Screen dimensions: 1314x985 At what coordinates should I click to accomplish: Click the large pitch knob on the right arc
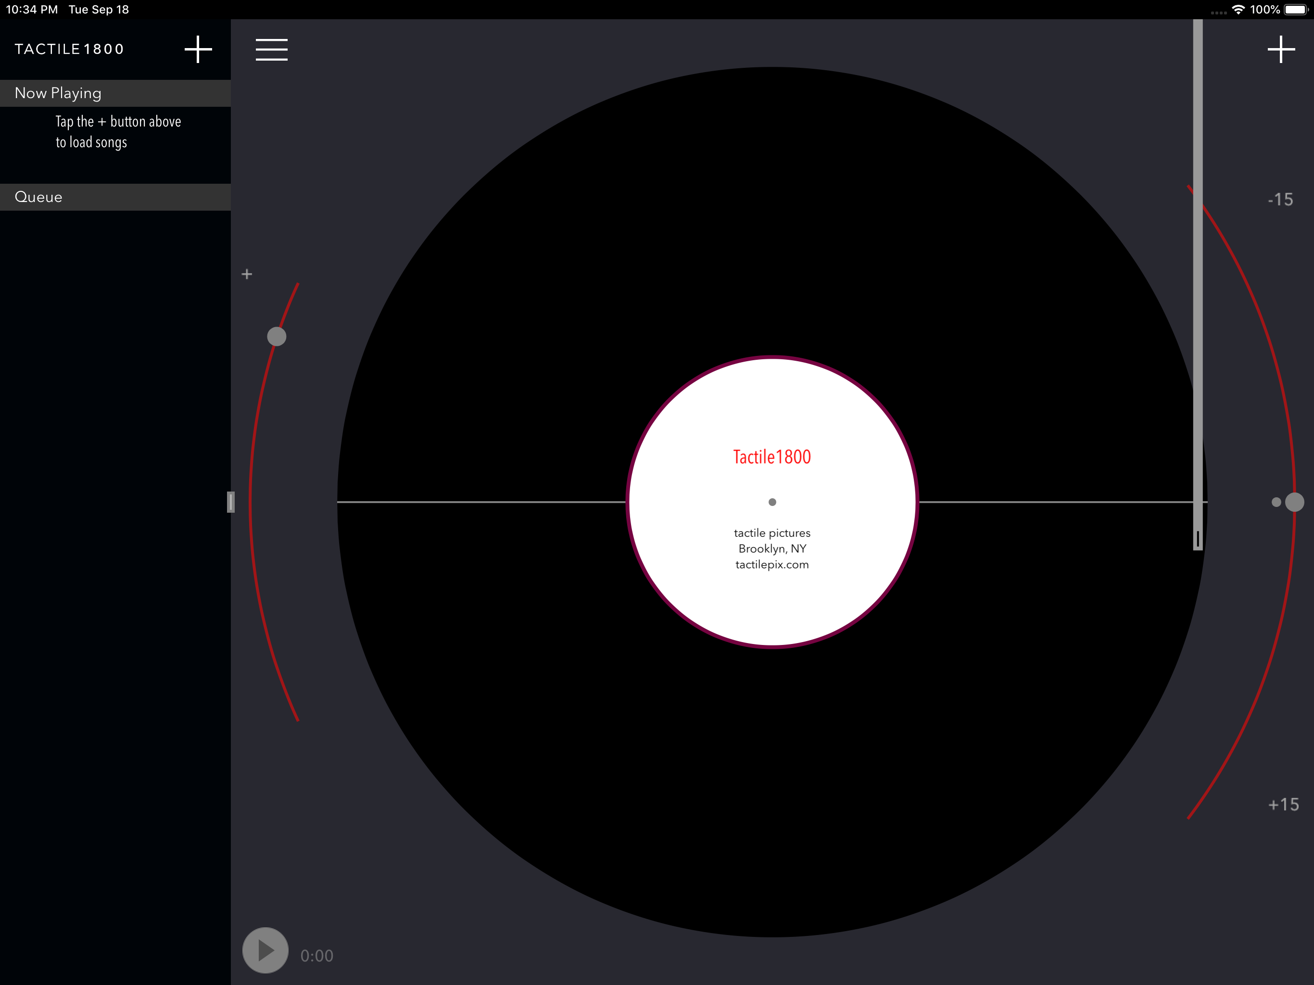click(x=1294, y=502)
